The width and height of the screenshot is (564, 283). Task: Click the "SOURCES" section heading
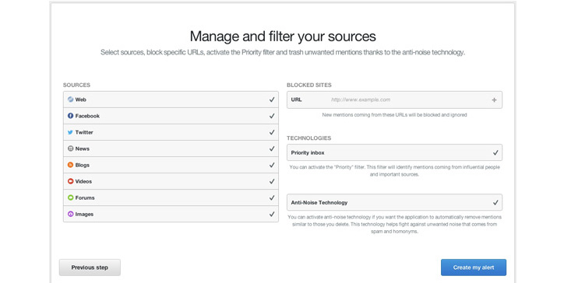click(x=76, y=85)
